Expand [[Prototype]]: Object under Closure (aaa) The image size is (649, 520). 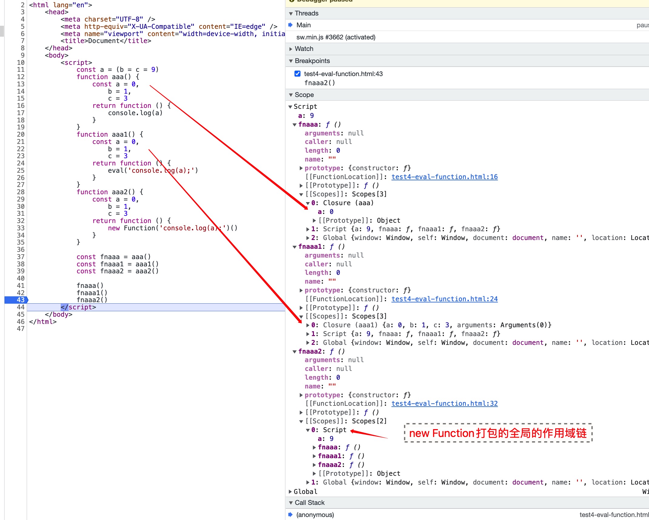pos(314,220)
